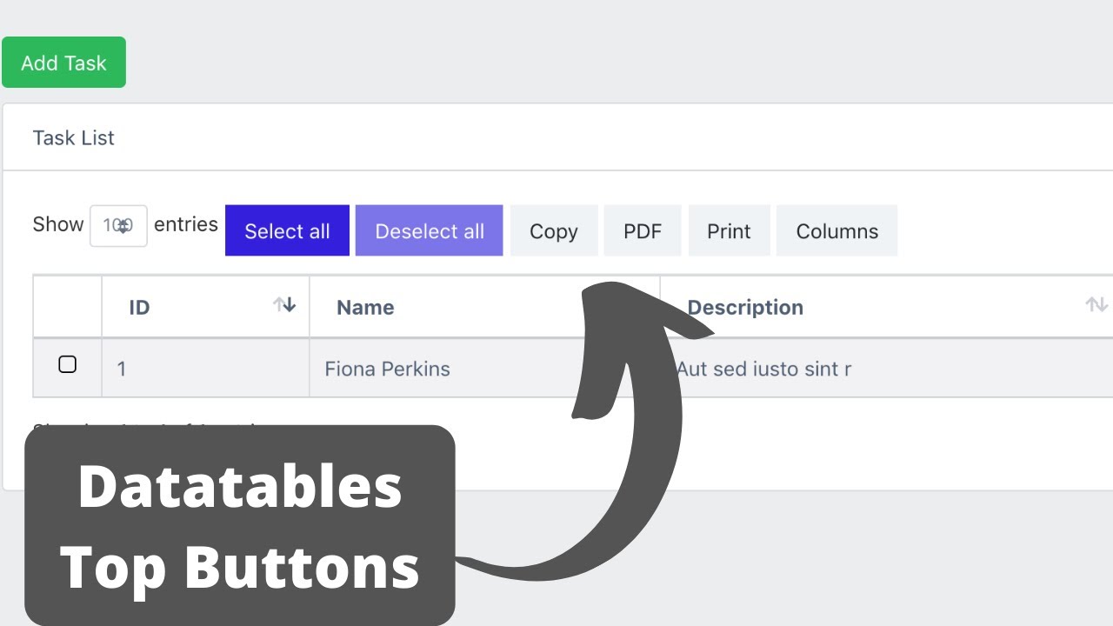Click the Datatables Top Buttons caption box

coord(240,525)
